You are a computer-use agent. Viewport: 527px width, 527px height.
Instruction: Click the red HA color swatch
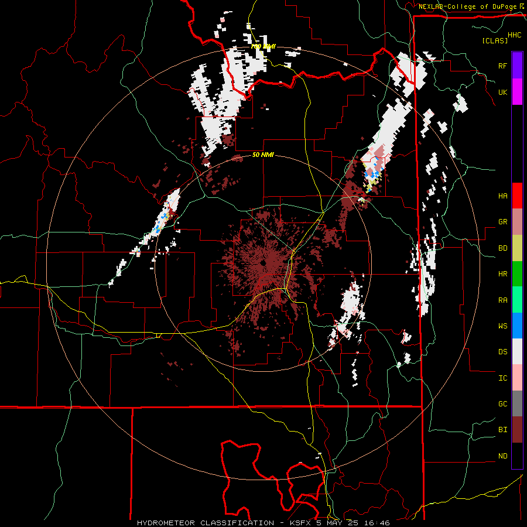tap(517, 196)
